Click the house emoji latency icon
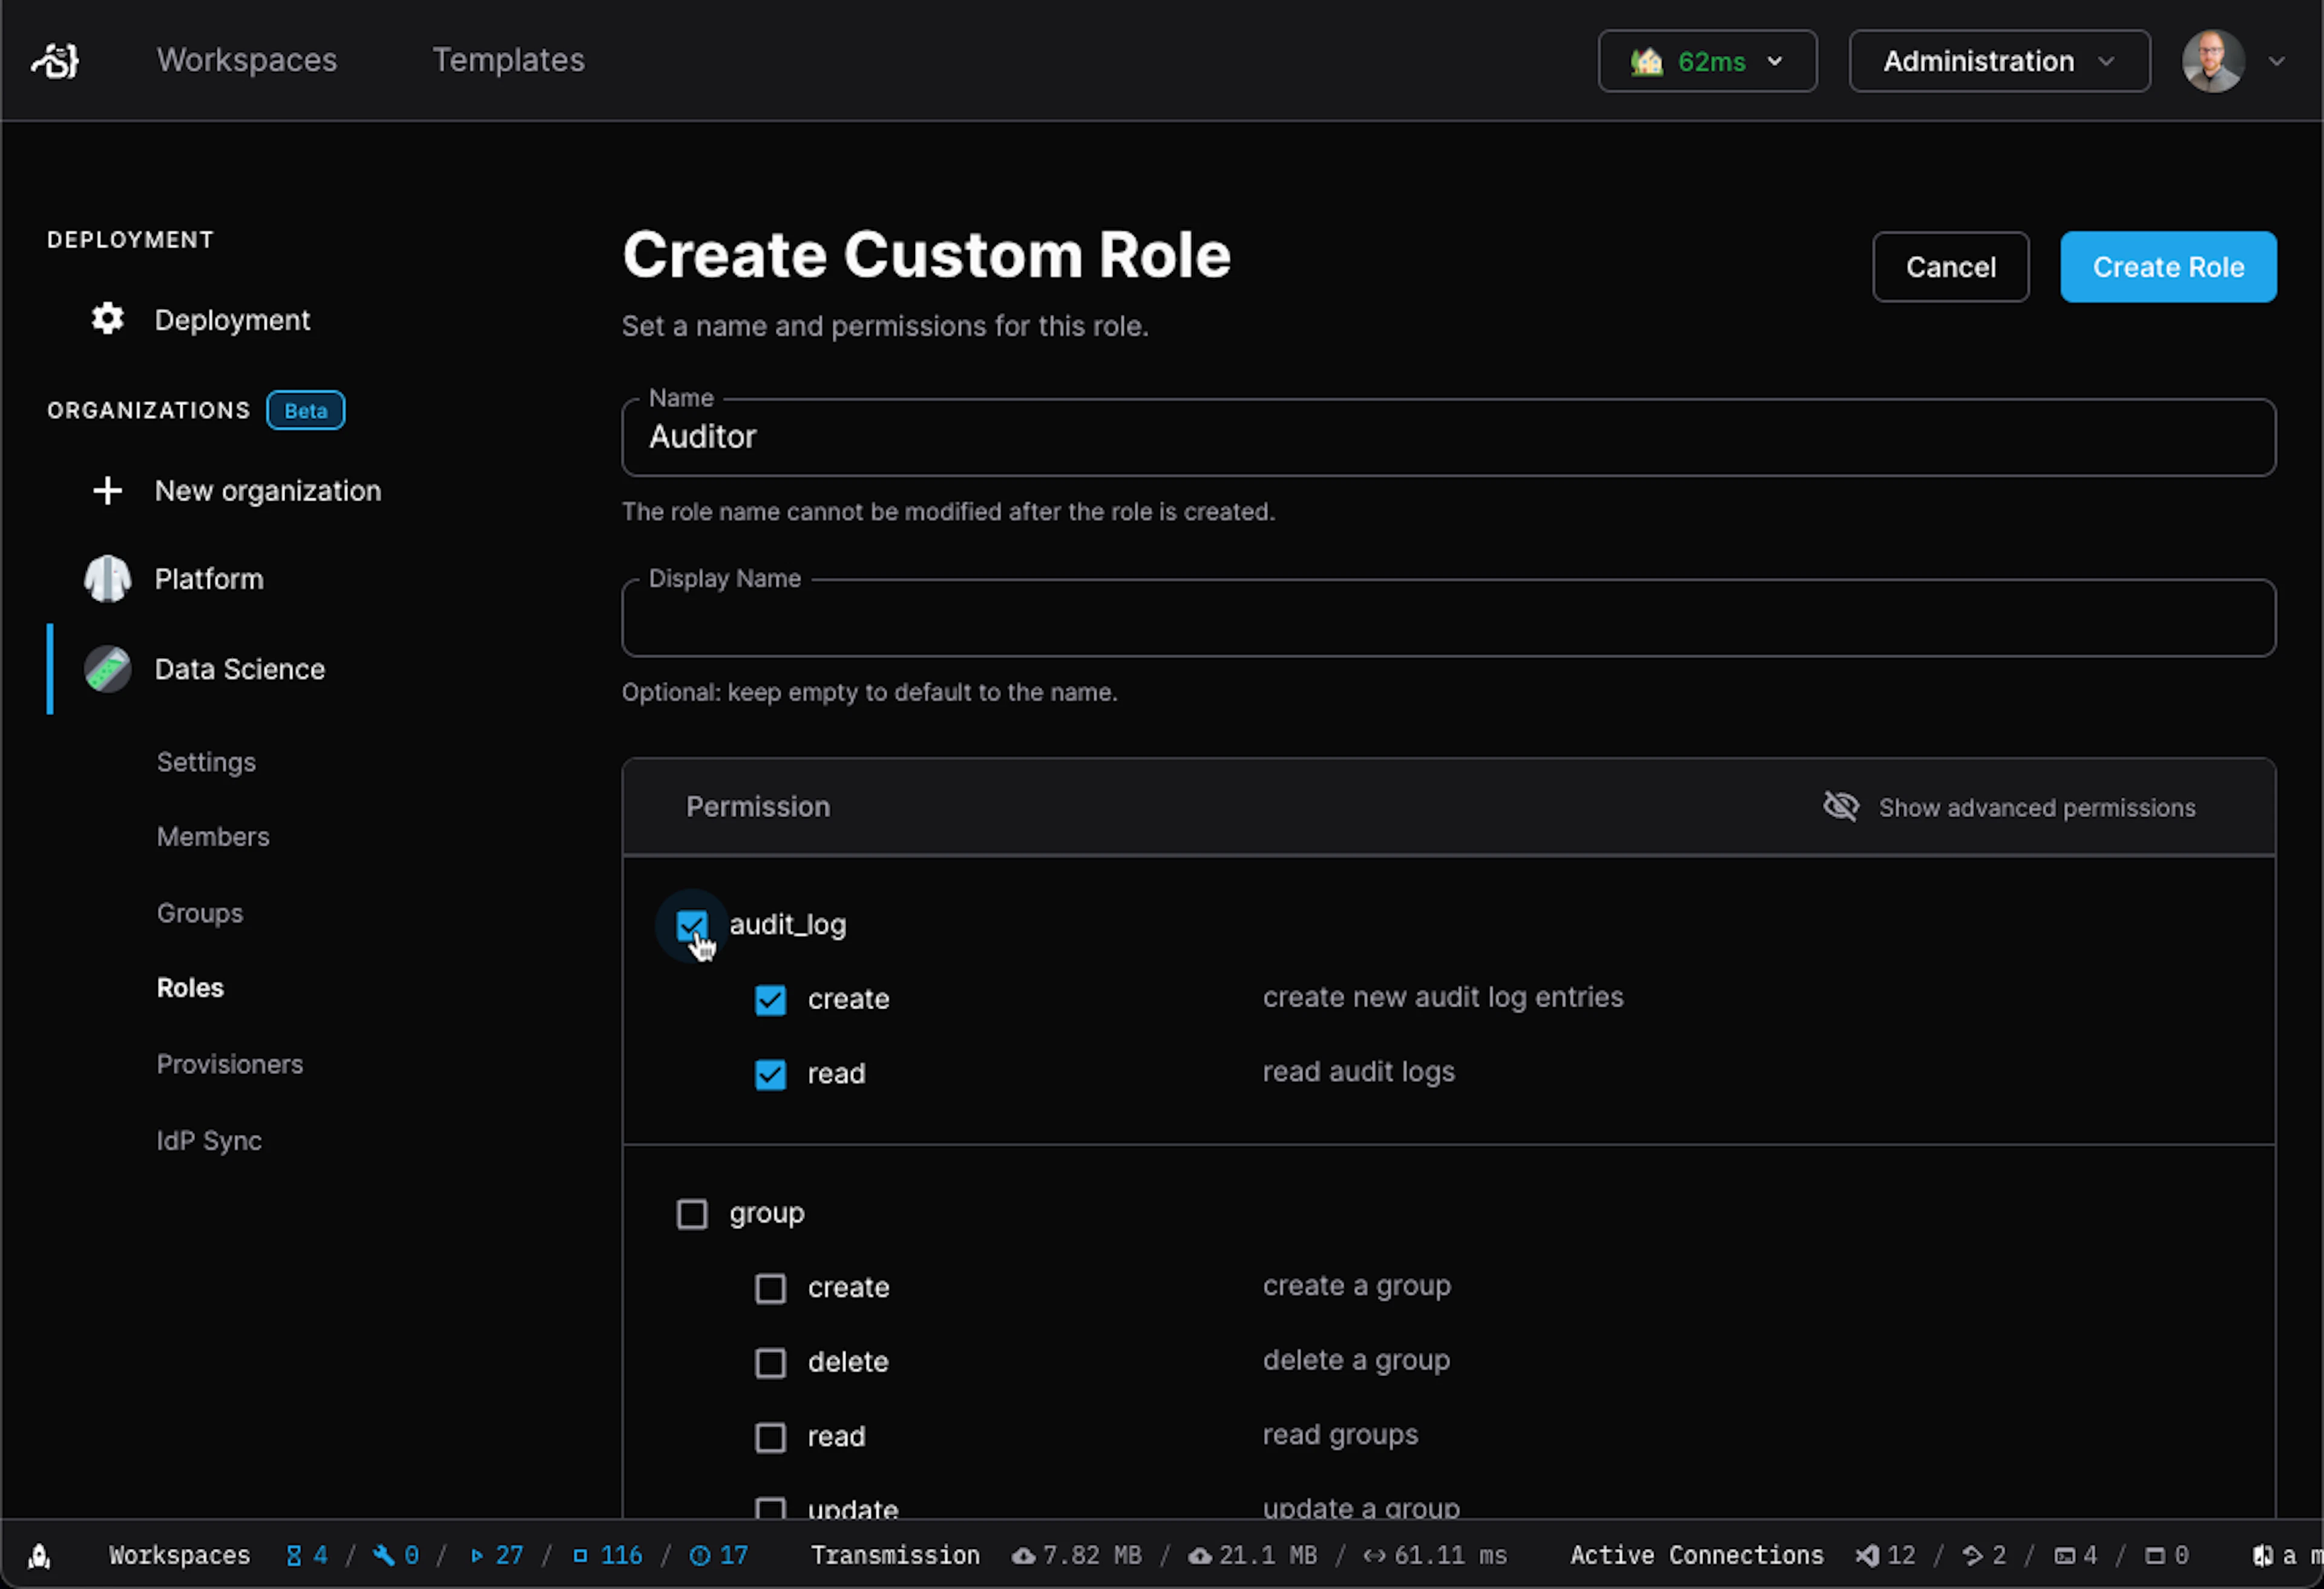This screenshot has width=2324, height=1589. point(1646,61)
